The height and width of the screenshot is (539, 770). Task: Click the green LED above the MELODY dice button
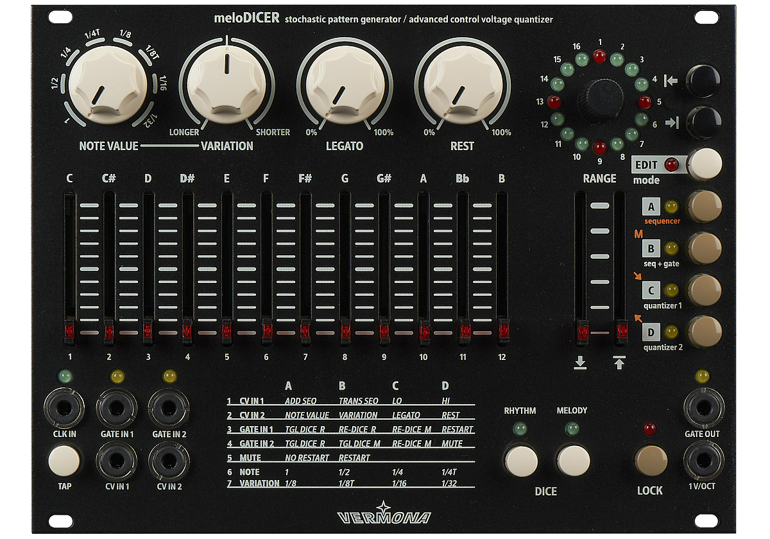[x=572, y=429]
